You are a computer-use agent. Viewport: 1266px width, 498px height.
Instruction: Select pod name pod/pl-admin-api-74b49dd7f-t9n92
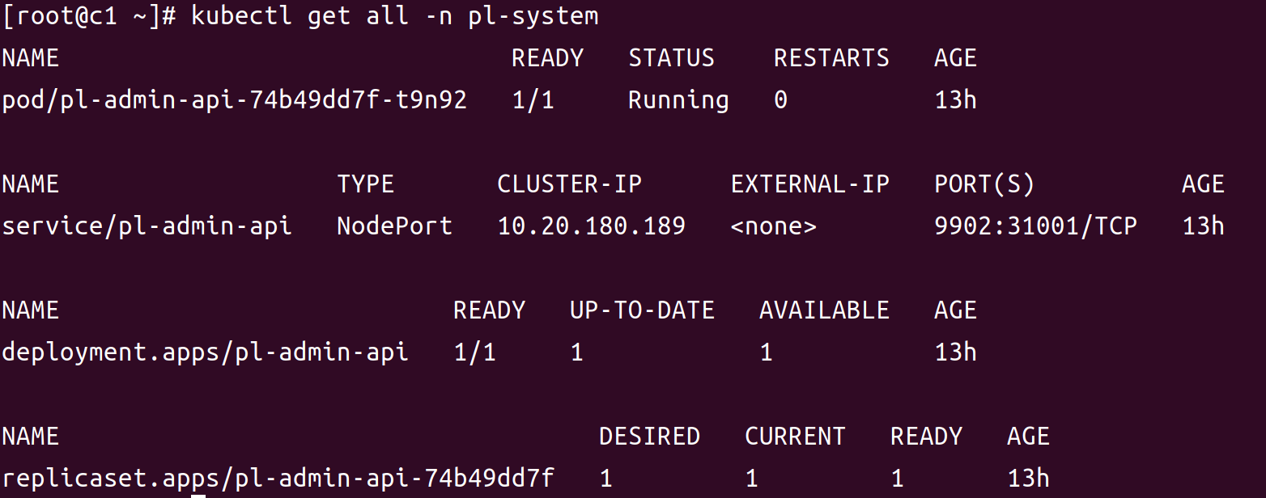(x=234, y=100)
